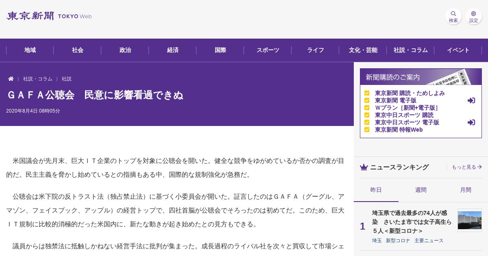Open 東京新聞 特報Web link
Image resolution: width=488 pixels, height=256 pixels.
click(x=399, y=130)
